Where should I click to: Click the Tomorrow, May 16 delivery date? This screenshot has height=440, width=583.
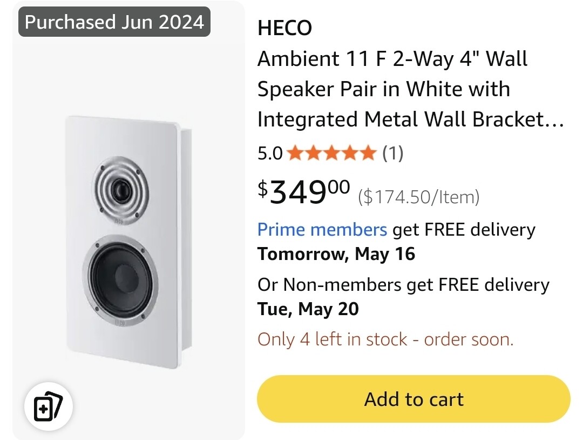click(336, 254)
